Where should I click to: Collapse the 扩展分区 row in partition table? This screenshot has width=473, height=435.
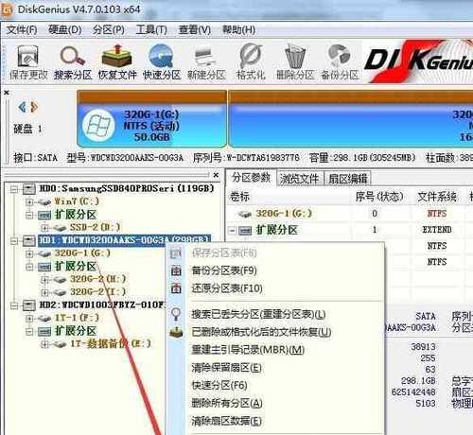point(232,231)
